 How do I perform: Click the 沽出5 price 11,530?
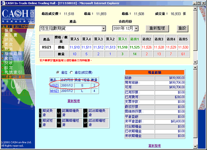tap(183, 47)
